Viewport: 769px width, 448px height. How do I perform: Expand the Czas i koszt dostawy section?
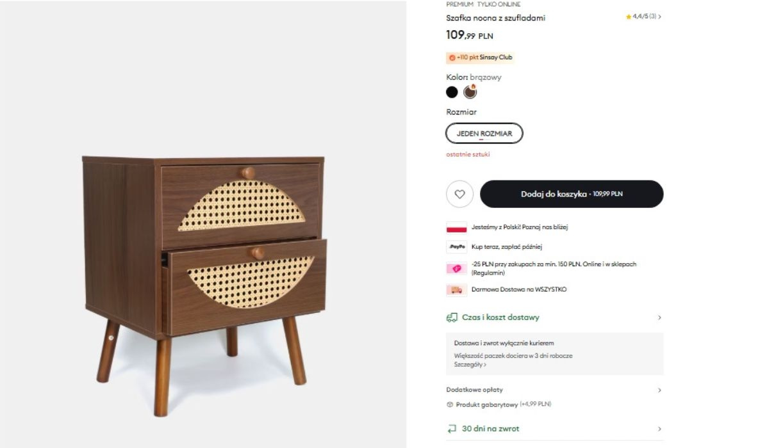pos(554,317)
